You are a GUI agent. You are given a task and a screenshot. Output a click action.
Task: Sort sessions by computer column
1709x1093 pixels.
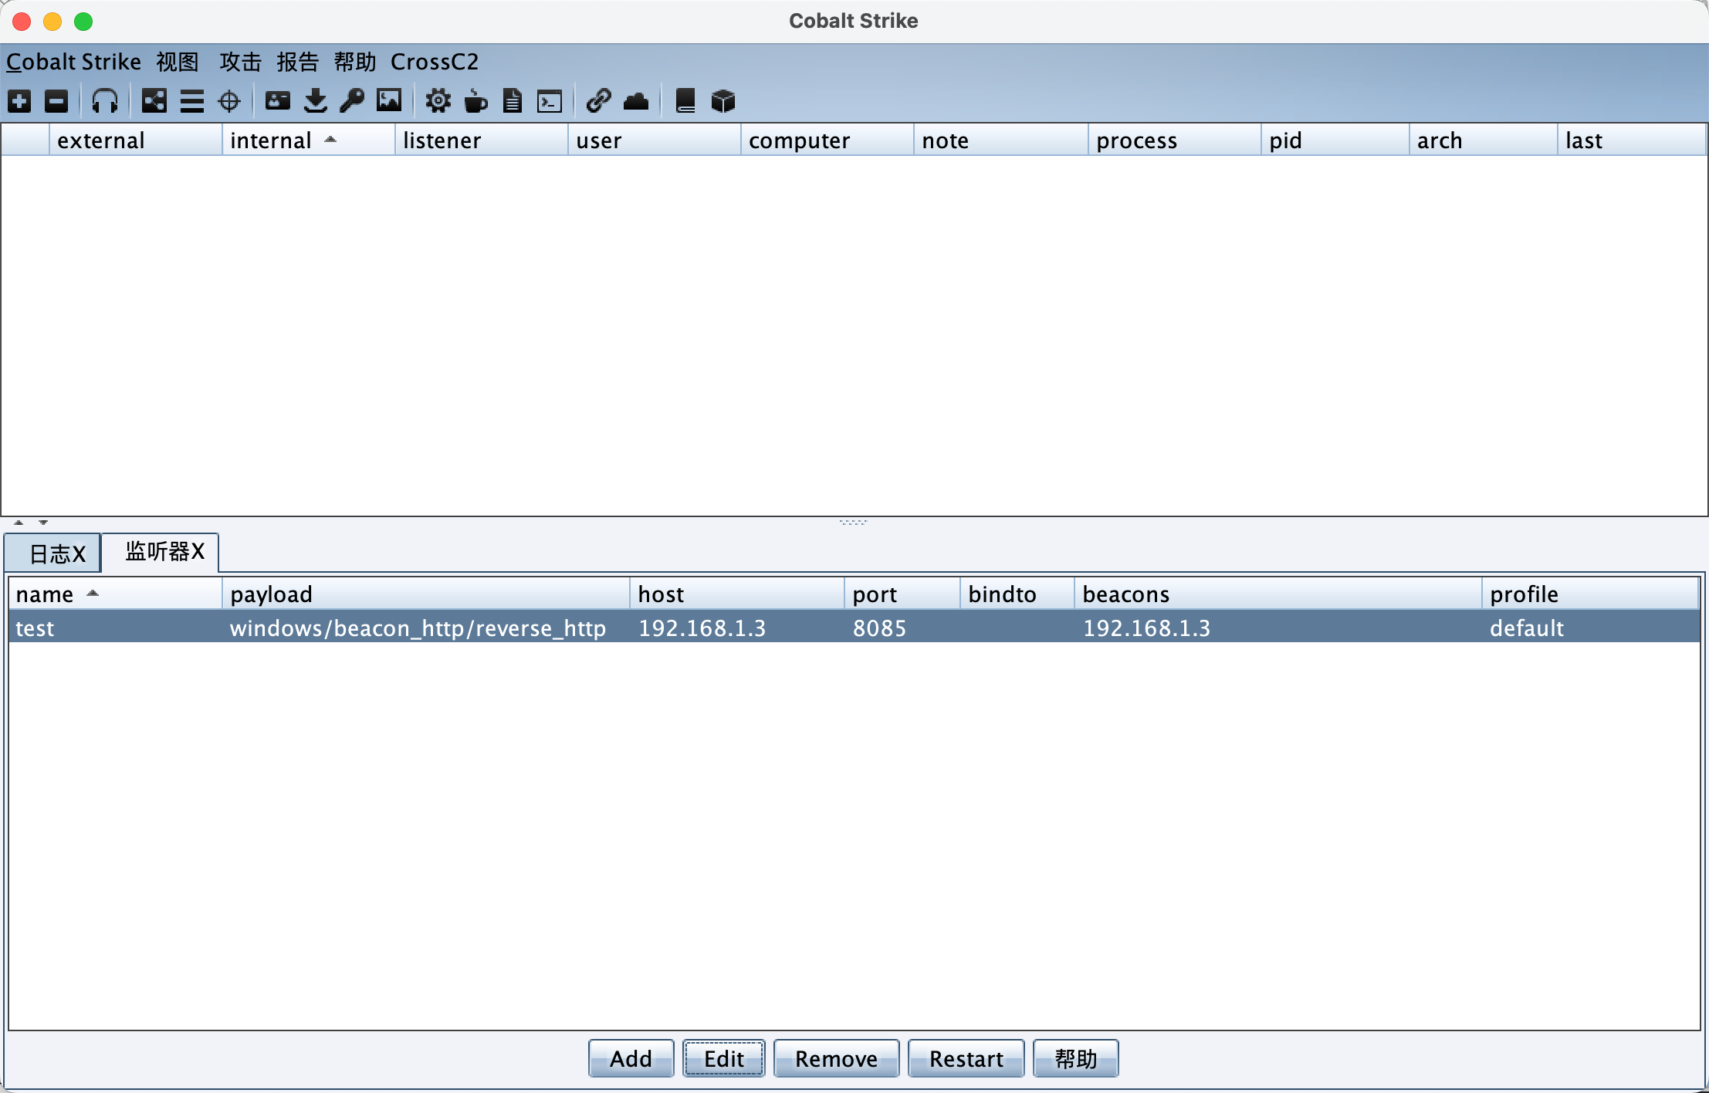(x=827, y=140)
